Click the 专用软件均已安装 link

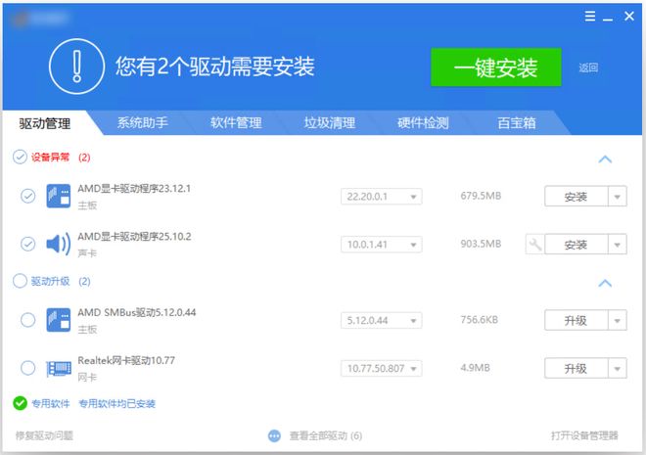tap(117, 403)
